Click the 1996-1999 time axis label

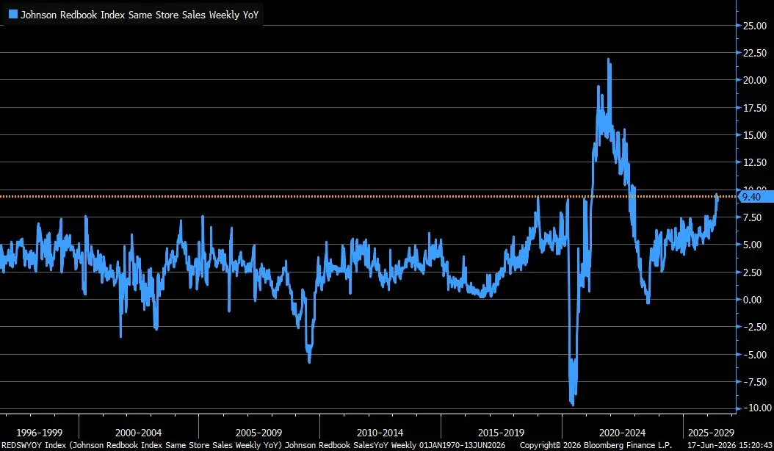(40, 433)
